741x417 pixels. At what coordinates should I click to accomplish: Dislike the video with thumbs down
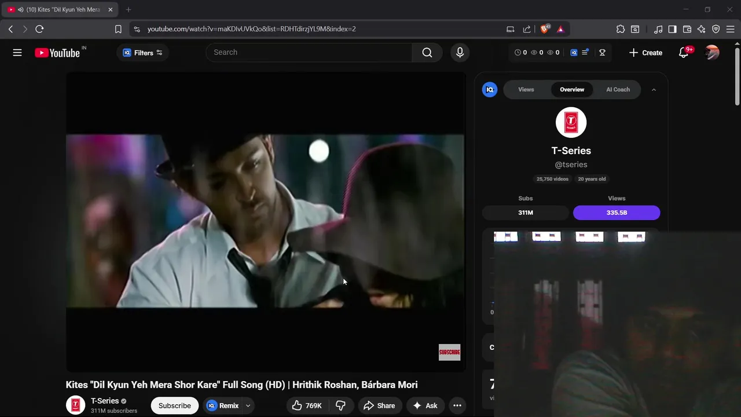click(x=341, y=405)
